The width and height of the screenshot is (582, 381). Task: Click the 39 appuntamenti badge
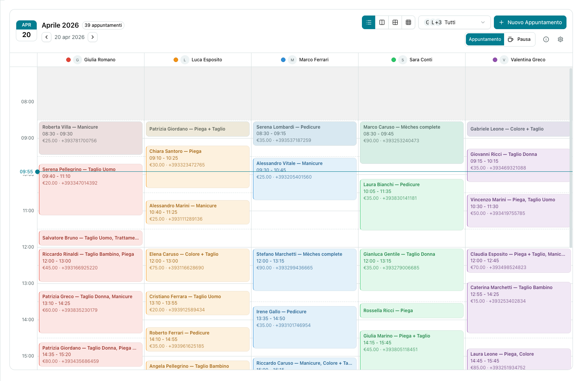coord(103,25)
